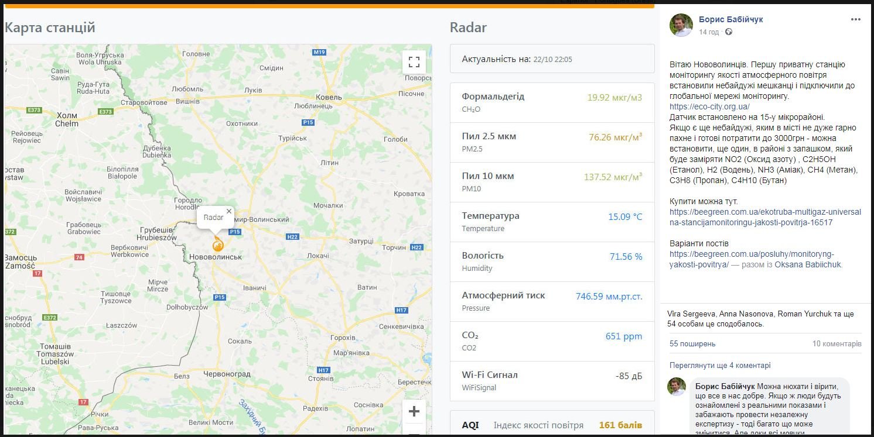Click commenter avatar beside the comment
Screen dimensions: 874x437
click(677, 387)
